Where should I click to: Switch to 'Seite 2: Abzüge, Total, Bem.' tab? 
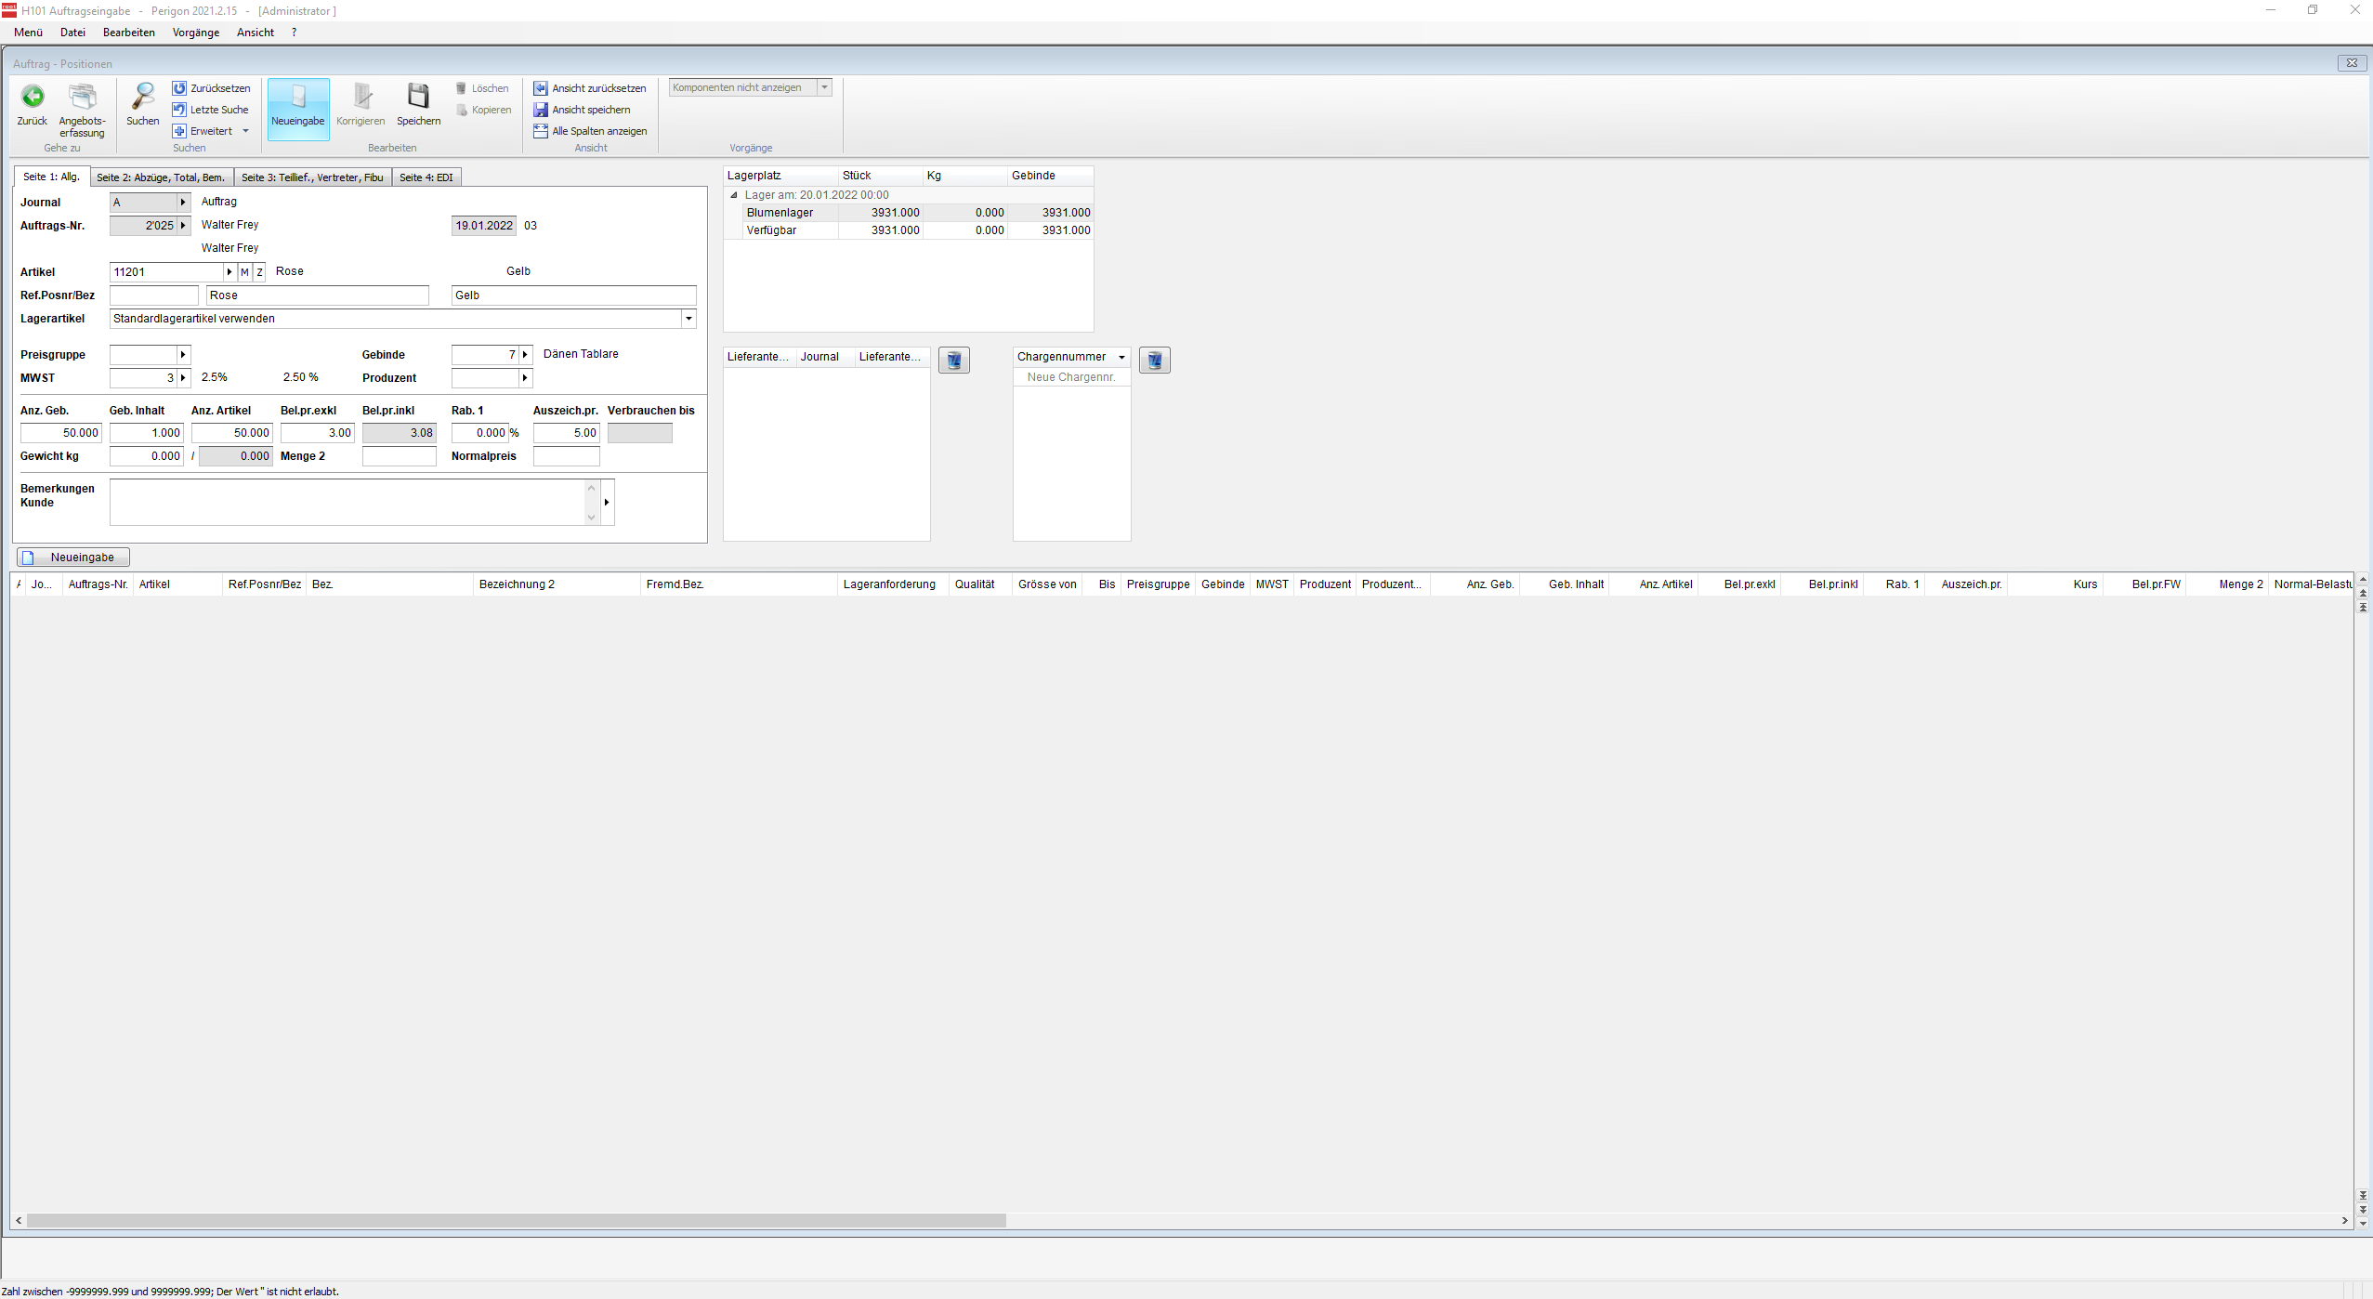[x=161, y=177]
